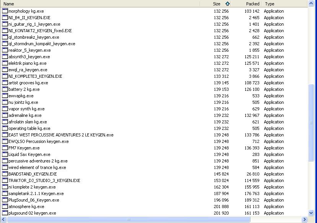Viewport: 317px width, 223px height.
Task: Select afrolatin slam kg.exe icon
Action: tap(5, 121)
